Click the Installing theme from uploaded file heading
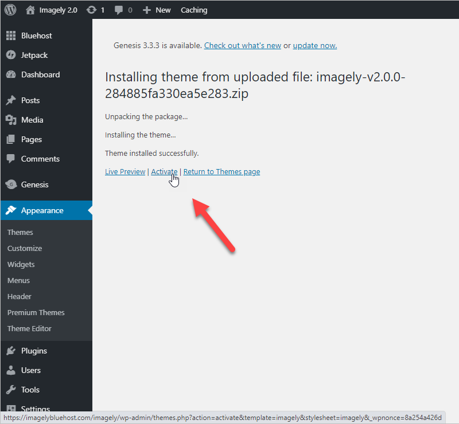Image resolution: width=459 pixels, height=424 pixels. click(255, 85)
